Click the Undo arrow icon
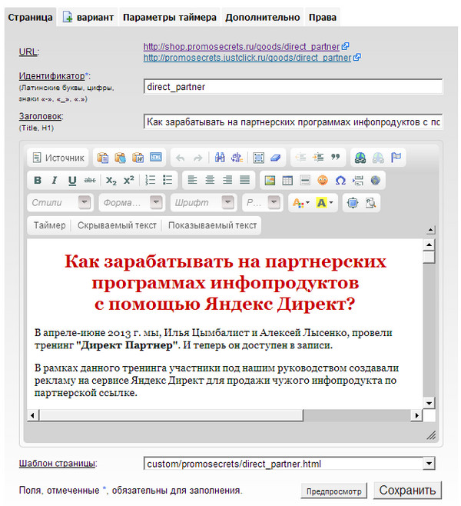 181,158
